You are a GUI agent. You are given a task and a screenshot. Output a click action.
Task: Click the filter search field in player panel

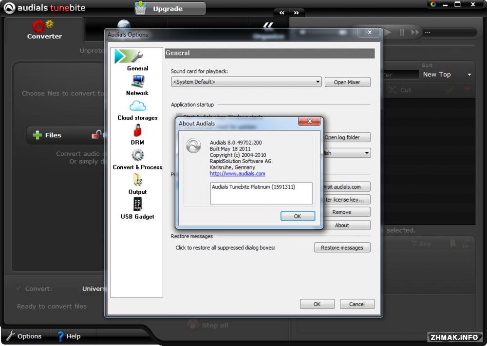pyautogui.click(x=401, y=75)
